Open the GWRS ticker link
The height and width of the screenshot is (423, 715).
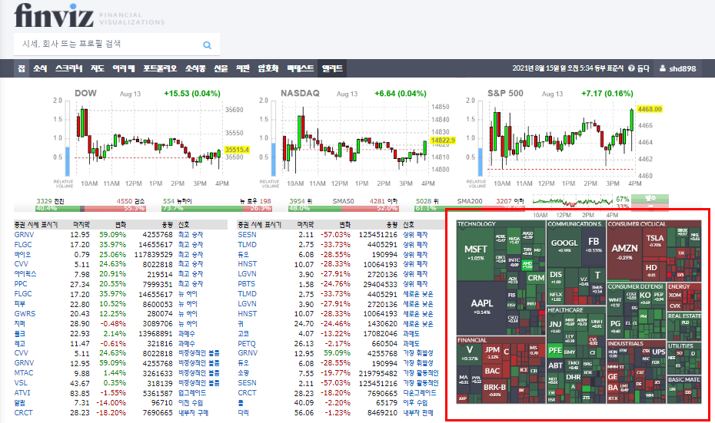[x=25, y=314]
